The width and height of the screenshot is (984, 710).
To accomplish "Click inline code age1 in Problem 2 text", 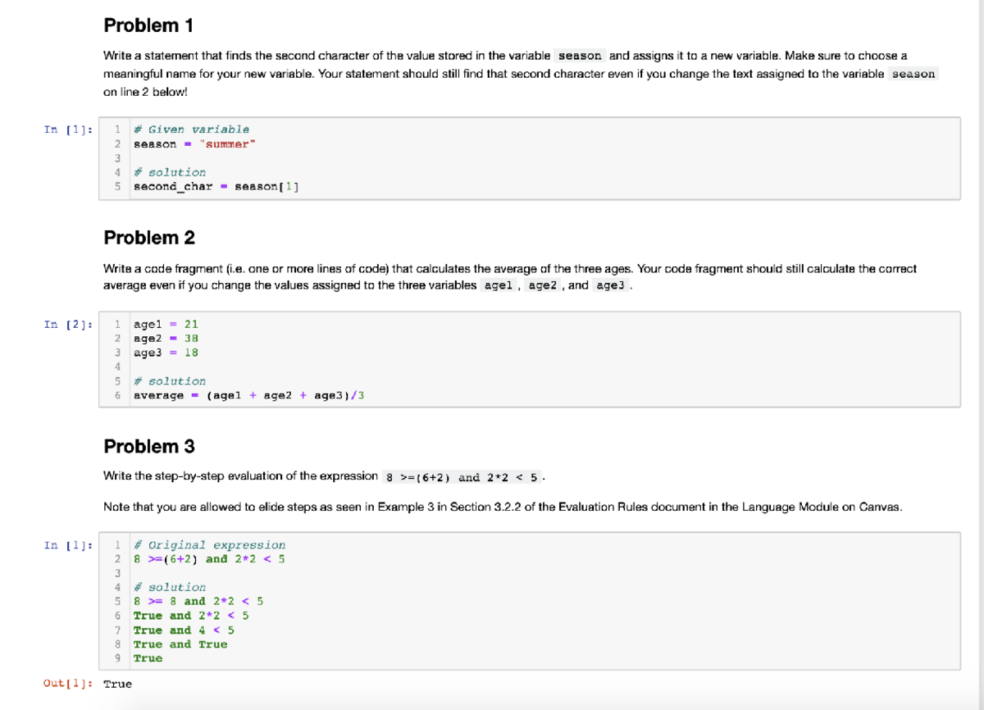I will pyautogui.click(x=499, y=286).
